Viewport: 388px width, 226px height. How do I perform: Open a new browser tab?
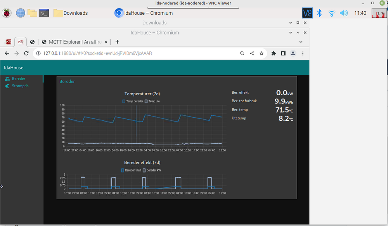[x=117, y=42]
